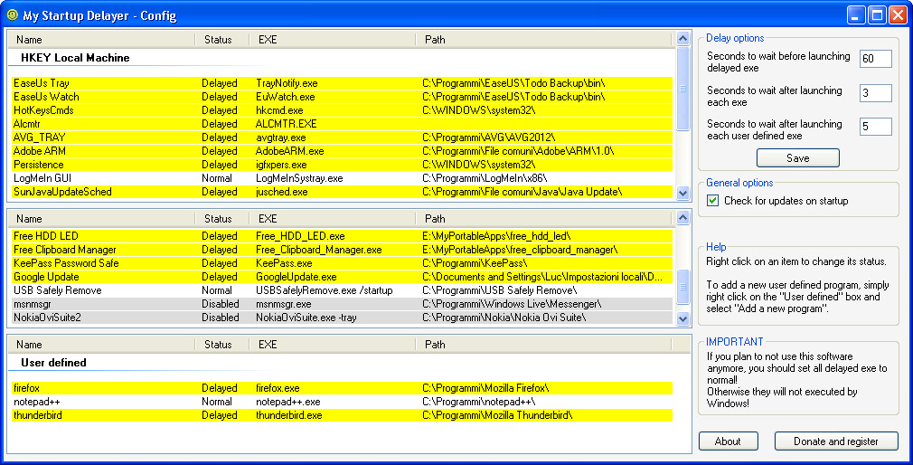Click scrollbar thumb in middle list
Screen dimensions: 913x465
pos(682,287)
